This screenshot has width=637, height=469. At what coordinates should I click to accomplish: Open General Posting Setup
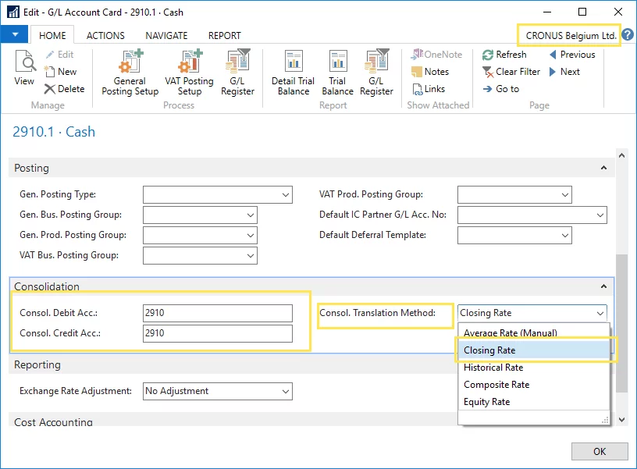(130, 73)
